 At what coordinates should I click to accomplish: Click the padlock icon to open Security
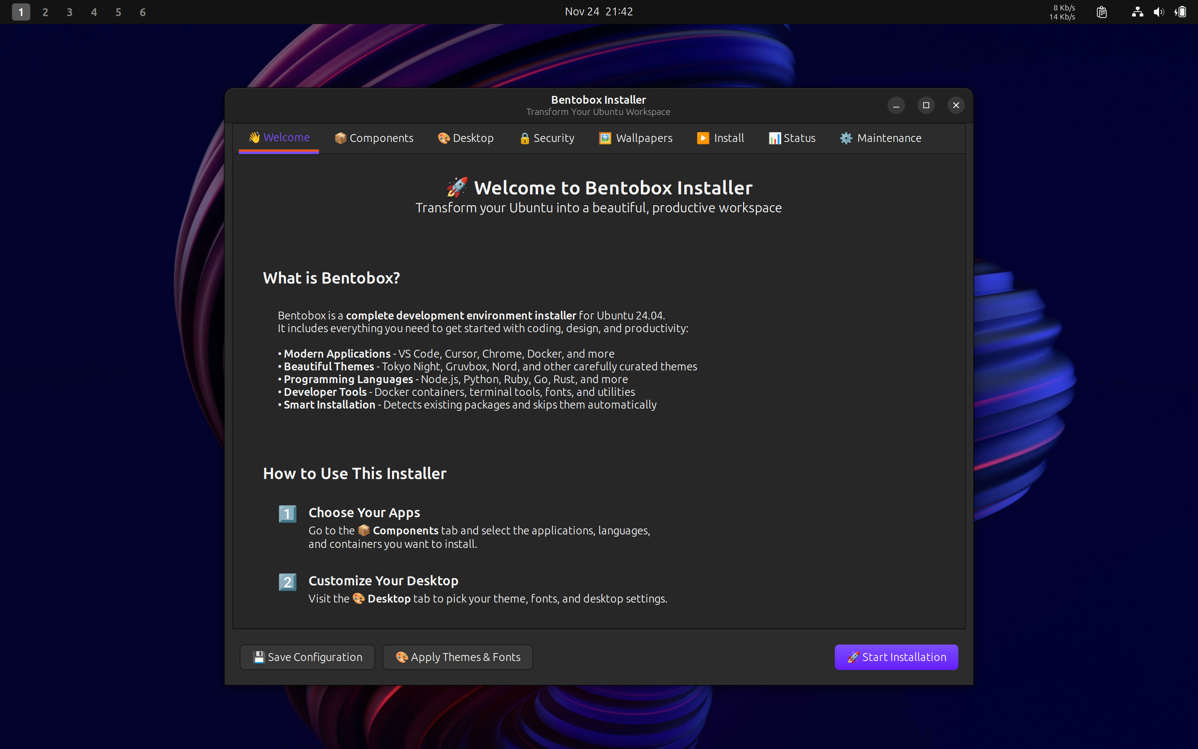[524, 139]
